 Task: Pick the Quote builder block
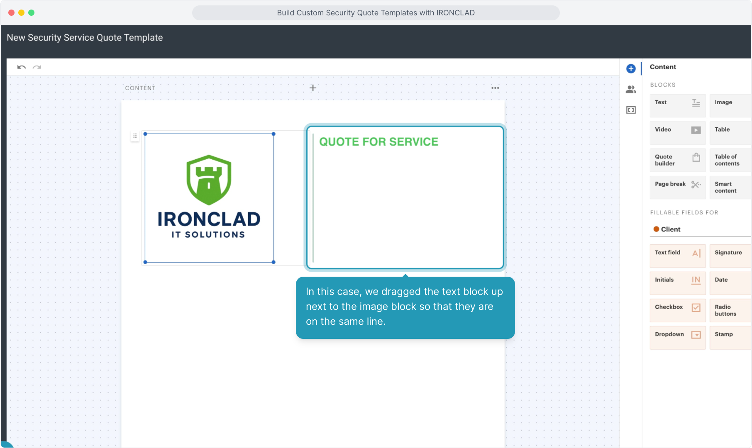point(677,160)
